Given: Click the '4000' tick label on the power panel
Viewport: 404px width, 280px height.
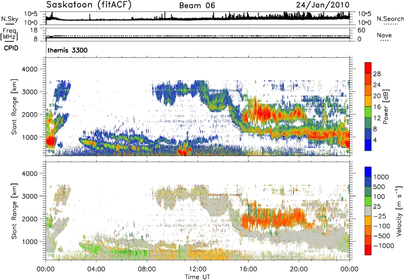Looking at the screenshot, I should 29,69.
